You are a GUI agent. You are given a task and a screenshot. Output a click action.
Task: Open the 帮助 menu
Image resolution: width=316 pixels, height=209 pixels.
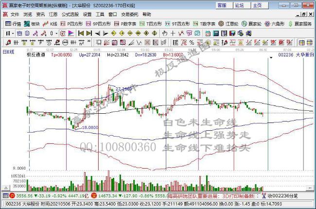[147, 15]
